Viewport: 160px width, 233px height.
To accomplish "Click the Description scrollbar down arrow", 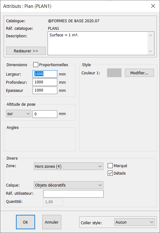I will coord(150,51).
